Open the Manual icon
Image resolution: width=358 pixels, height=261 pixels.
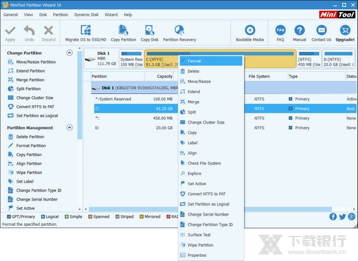click(300, 30)
